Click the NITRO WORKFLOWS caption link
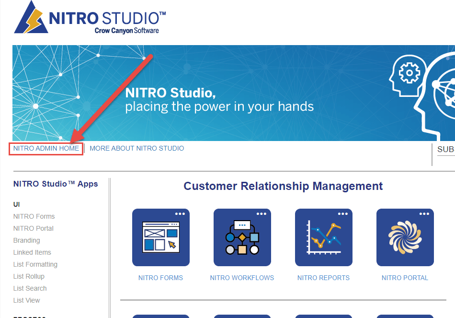455x318 pixels. tap(242, 278)
